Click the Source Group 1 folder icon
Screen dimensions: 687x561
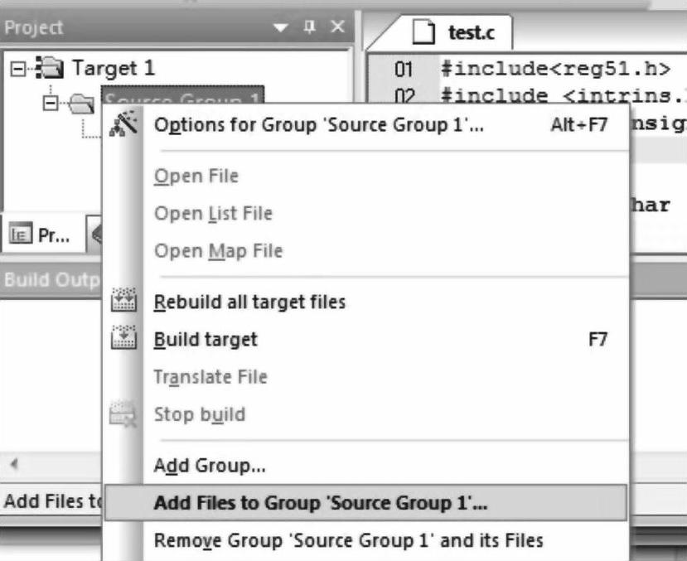coord(81,104)
